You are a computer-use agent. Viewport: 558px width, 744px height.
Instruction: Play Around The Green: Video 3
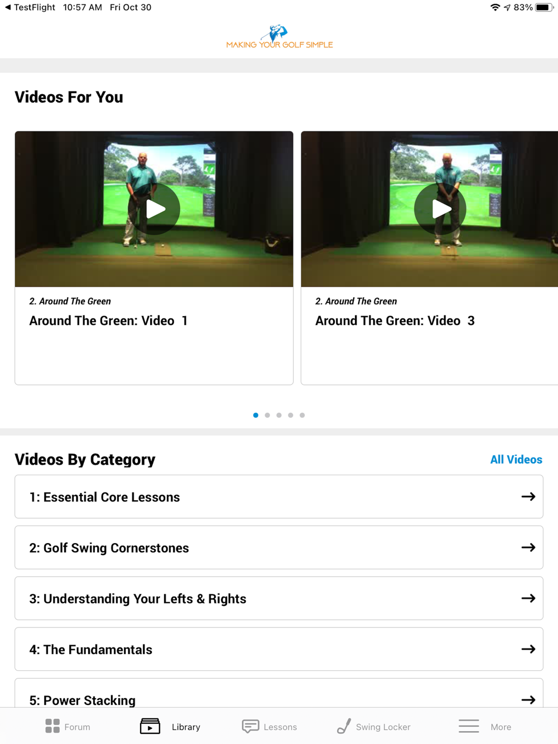[x=440, y=209]
